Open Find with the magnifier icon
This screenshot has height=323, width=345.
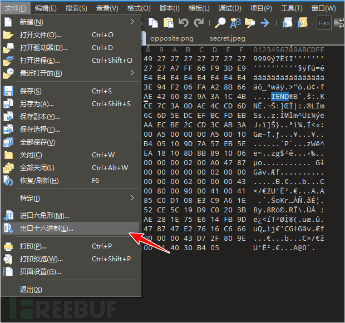point(220,23)
